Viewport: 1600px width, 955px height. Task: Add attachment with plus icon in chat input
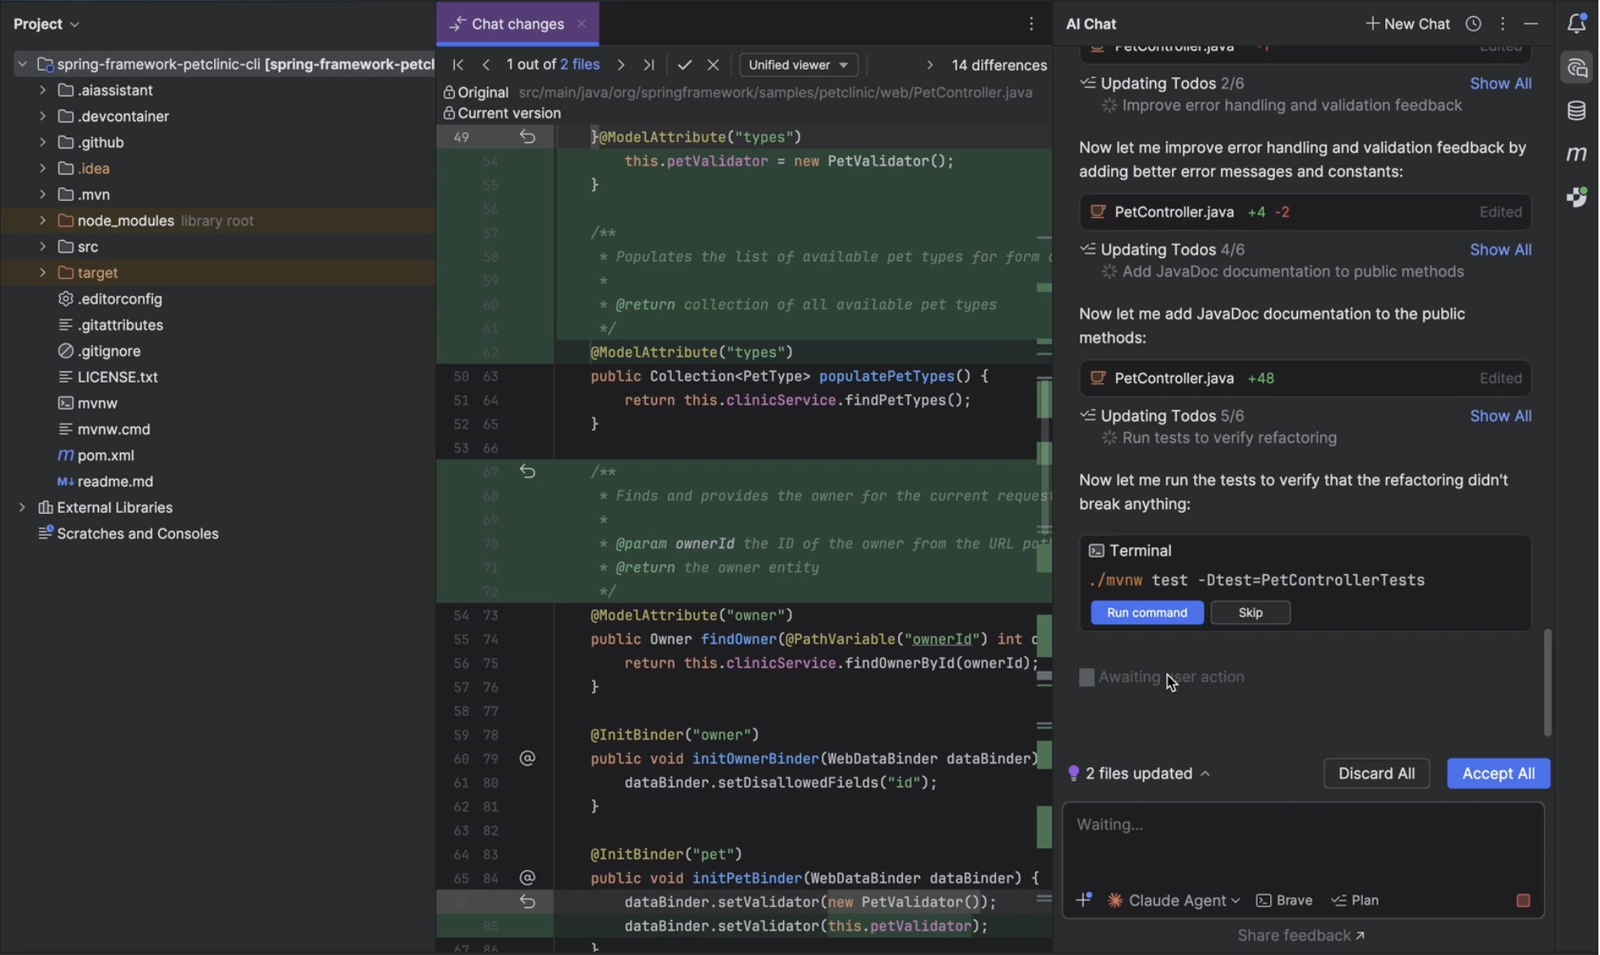tap(1084, 899)
